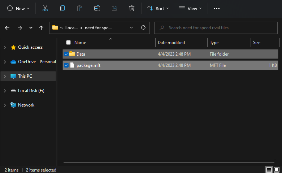Click the Local Disk (F:) drive icon
Image resolution: width=282 pixels, height=173 pixels.
point(13,91)
